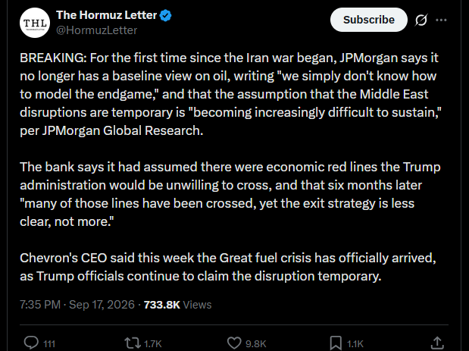The height and width of the screenshot is (351, 469).
Task: Click the reply speech bubble icon
Action: pos(31,343)
